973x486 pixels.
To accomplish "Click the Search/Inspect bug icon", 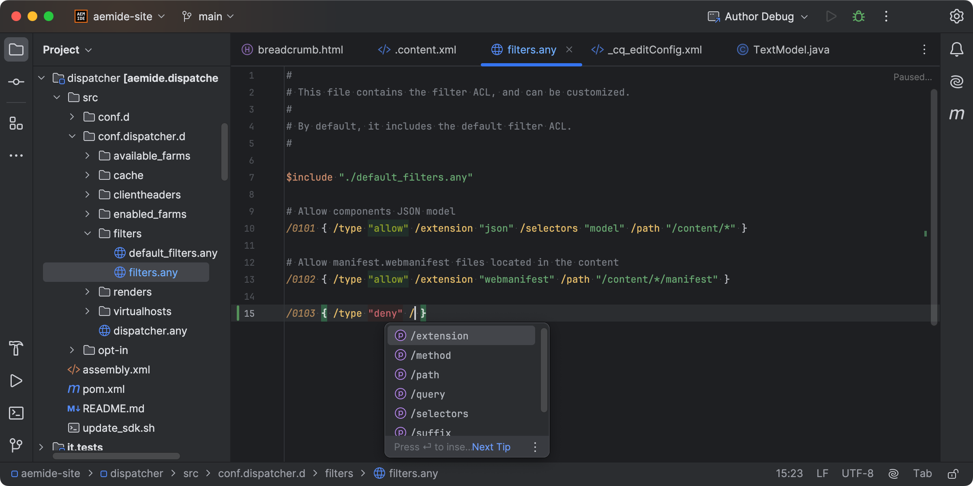I will pyautogui.click(x=859, y=16).
